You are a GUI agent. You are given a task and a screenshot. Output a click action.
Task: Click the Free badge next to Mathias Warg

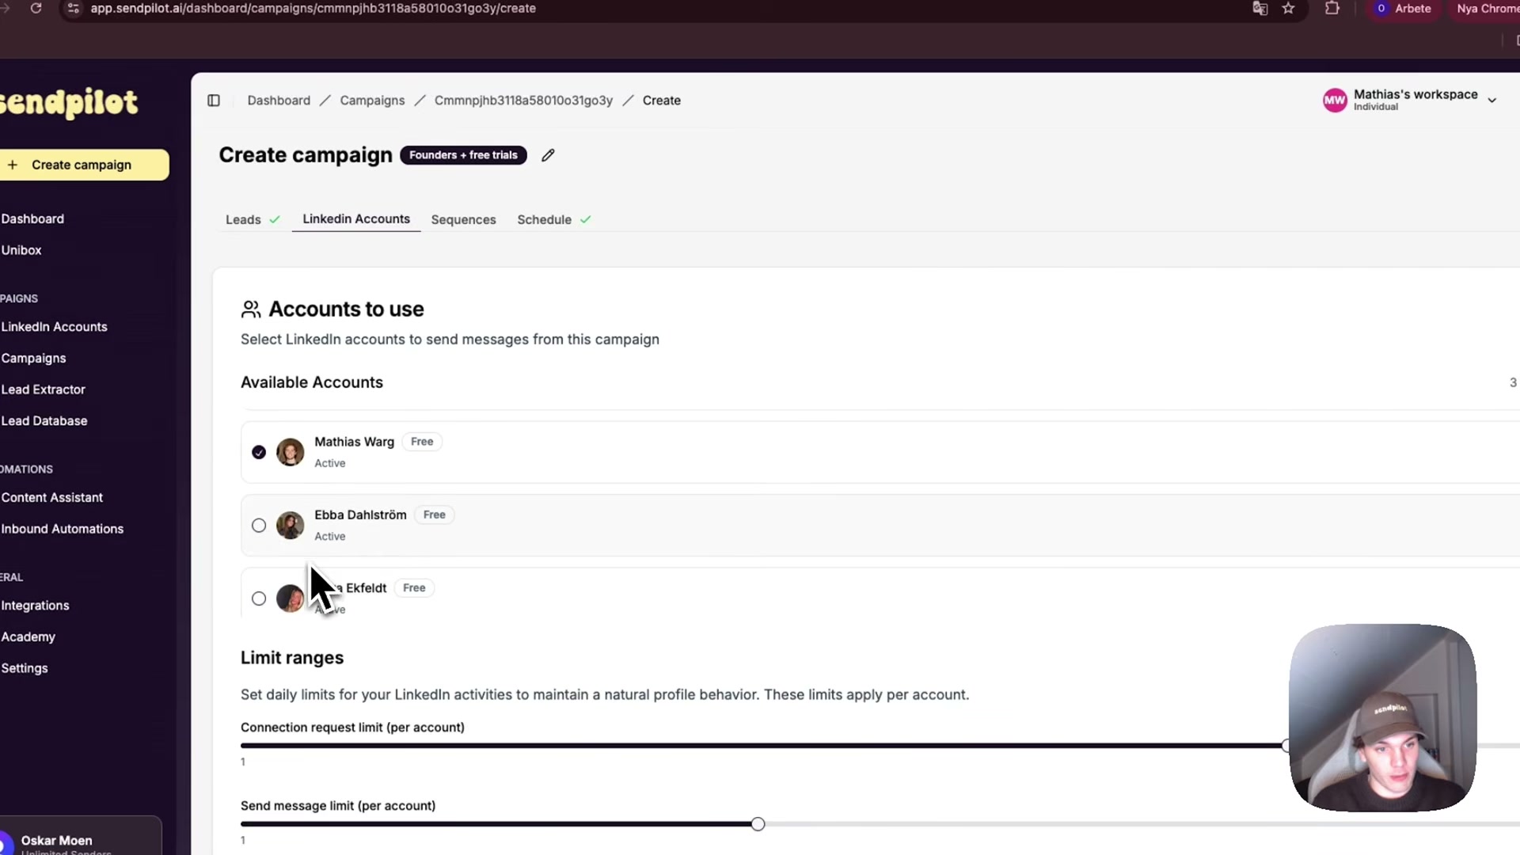click(x=422, y=442)
